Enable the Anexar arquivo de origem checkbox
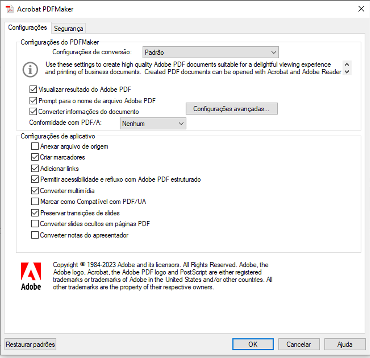 pos(35,146)
